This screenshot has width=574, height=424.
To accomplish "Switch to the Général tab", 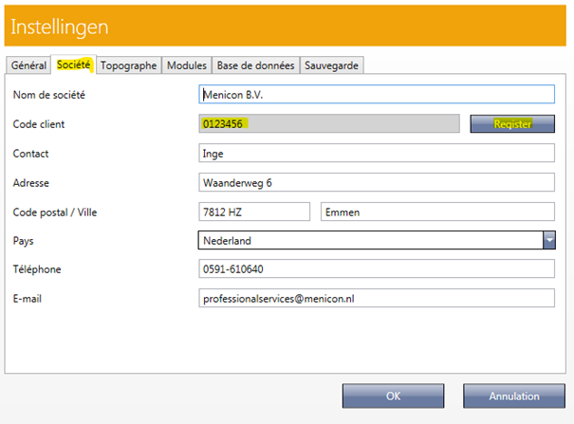I will [x=28, y=65].
